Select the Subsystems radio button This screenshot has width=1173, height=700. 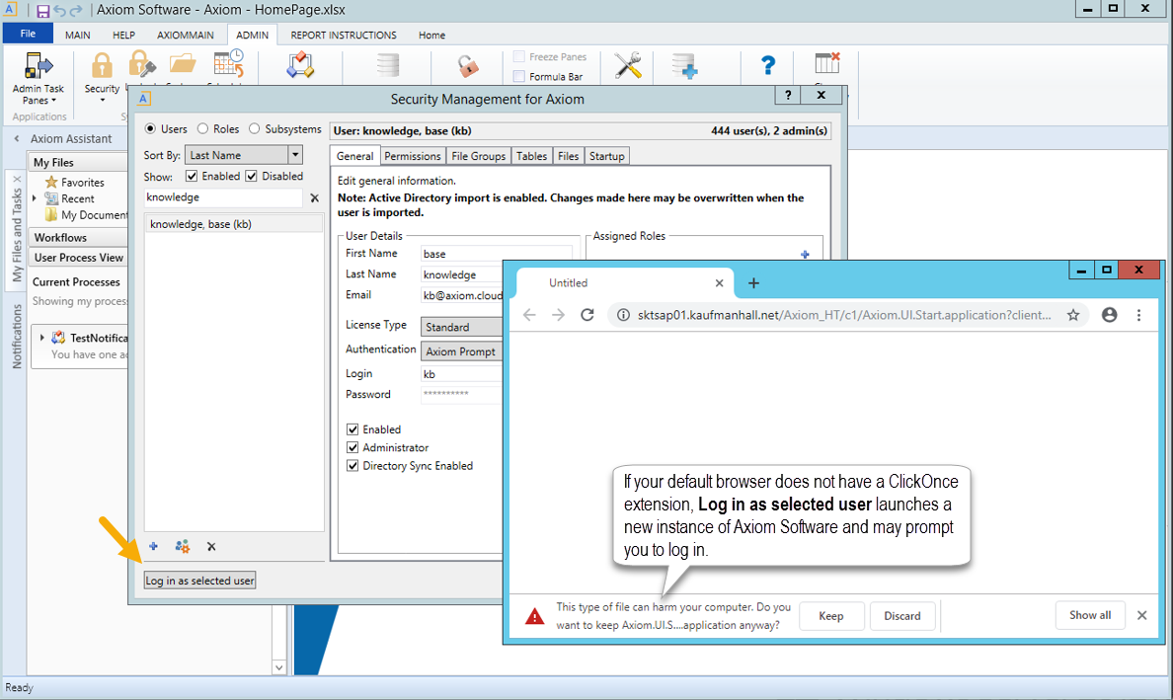(x=255, y=128)
